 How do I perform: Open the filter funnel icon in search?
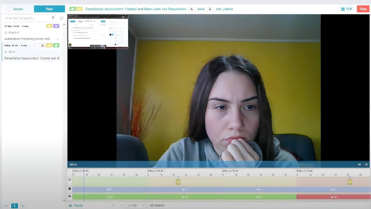tap(53, 18)
